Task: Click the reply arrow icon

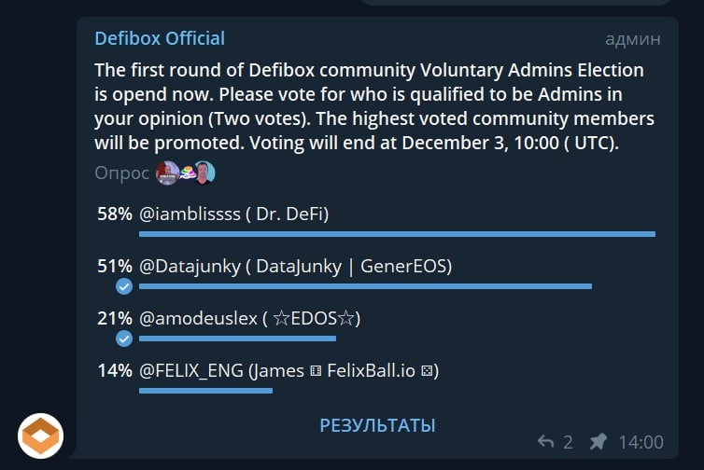Action: pos(546,442)
